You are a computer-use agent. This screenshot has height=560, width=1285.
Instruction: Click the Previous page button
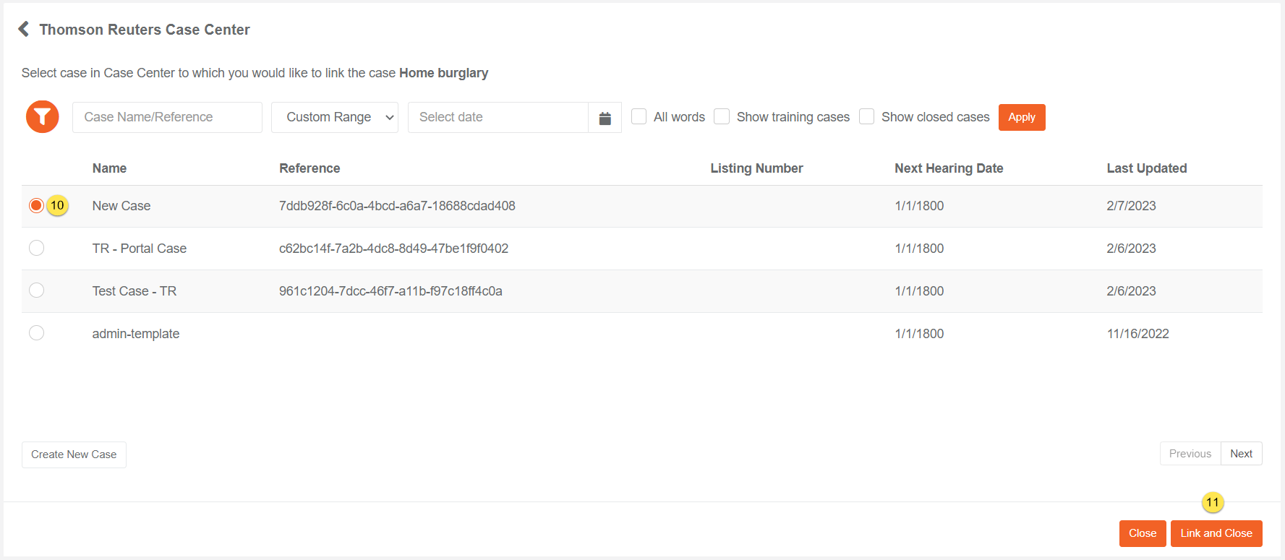pos(1190,454)
